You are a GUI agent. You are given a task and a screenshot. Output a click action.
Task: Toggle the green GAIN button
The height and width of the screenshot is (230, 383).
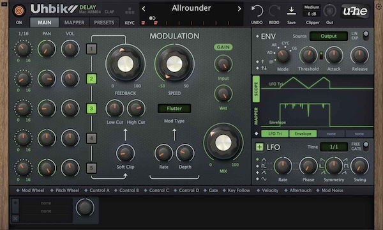(223, 47)
